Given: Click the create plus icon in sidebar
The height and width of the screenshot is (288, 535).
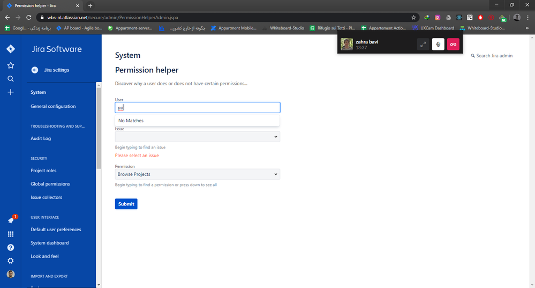Looking at the screenshot, I should (11, 92).
